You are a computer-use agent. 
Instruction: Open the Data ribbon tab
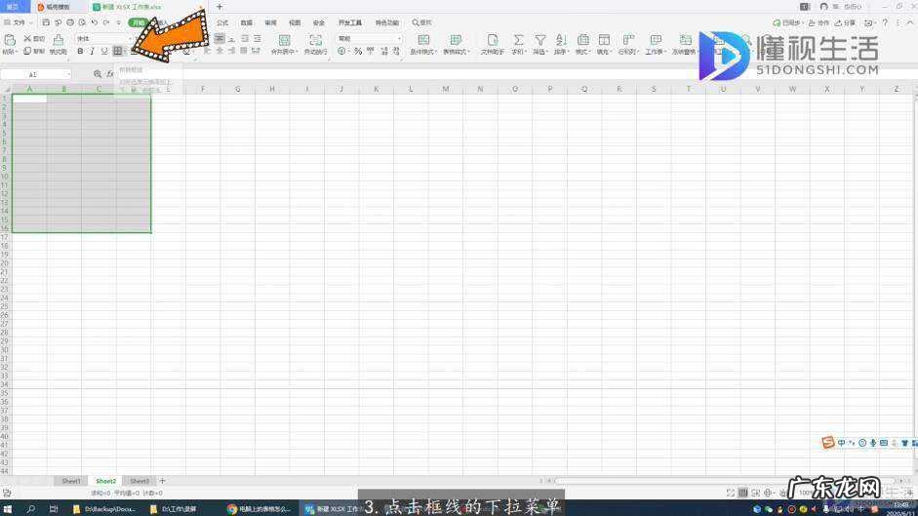pyautogui.click(x=247, y=22)
